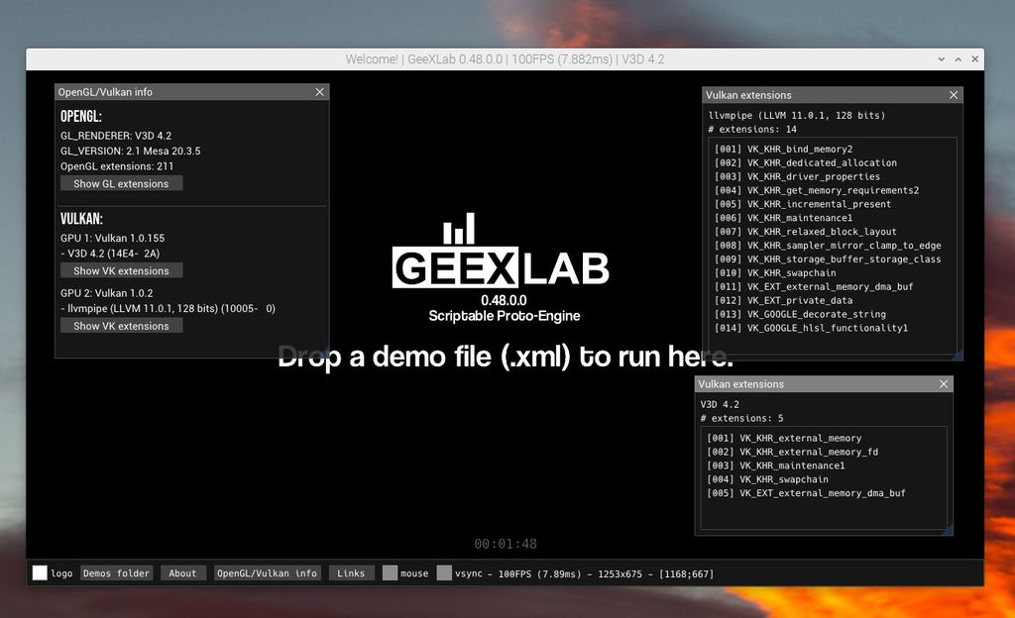Select [011] VK_EXT_external_memory_dma_buf row
The width and height of the screenshot is (1015, 618).
coord(814,287)
